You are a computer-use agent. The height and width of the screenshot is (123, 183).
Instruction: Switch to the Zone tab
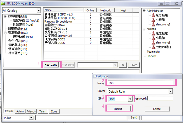pyautogui.click(x=54, y=111)
